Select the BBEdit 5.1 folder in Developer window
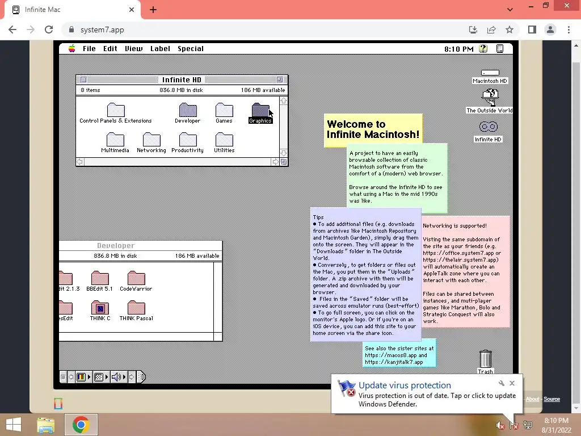The width and height of the screenshot is (581, 436). pyautogui.click(x=100, y=278)
